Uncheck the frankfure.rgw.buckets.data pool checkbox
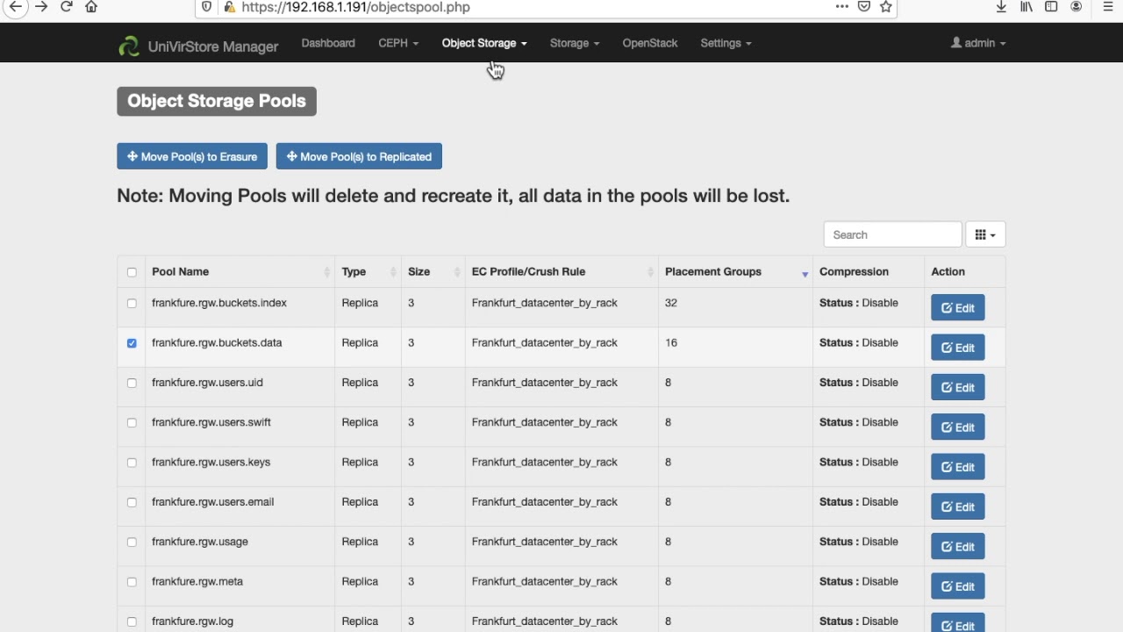 click(x=132, y=343)
